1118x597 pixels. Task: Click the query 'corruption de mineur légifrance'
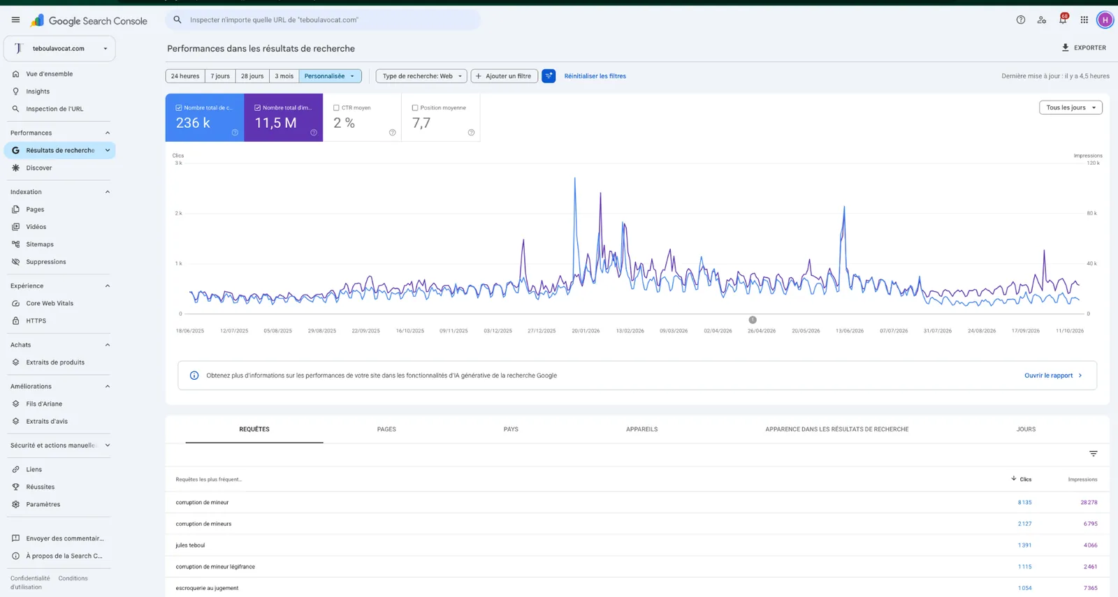coord(215,567)
